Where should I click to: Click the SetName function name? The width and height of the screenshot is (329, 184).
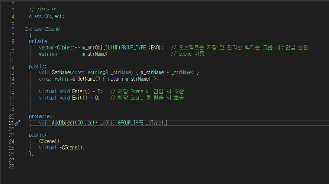pos(61,72)
